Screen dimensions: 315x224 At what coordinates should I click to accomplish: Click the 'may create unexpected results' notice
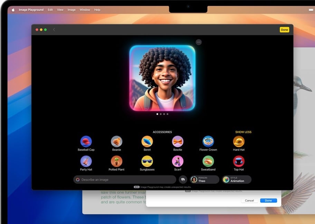[x=166, y=187]
